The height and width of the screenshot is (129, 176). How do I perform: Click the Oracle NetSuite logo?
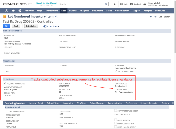pyautogui.click(x=18, y=4)
